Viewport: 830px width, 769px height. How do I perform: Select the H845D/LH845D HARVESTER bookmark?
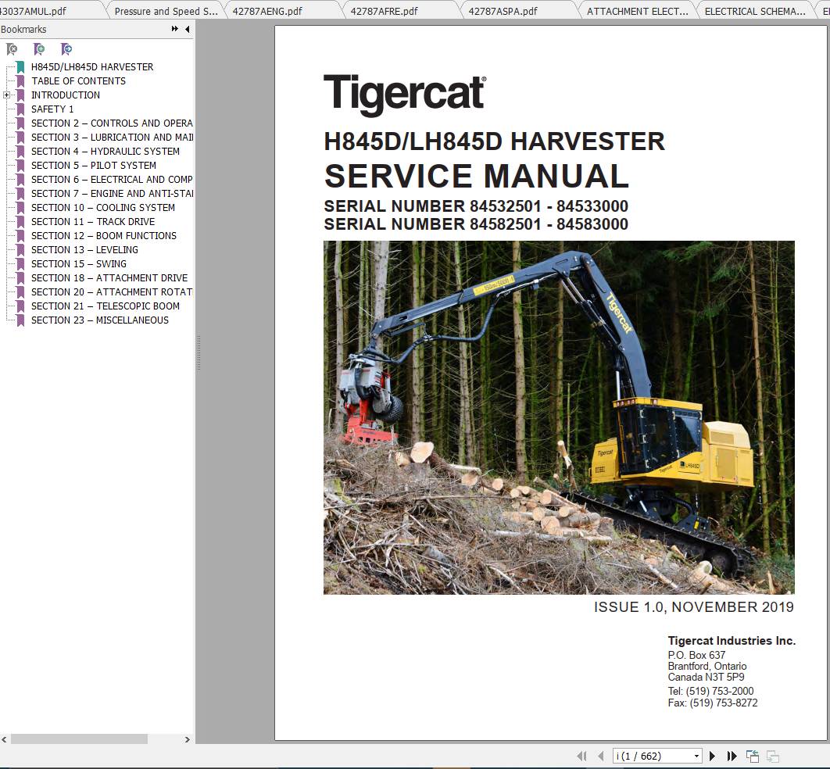click(91, 66)
